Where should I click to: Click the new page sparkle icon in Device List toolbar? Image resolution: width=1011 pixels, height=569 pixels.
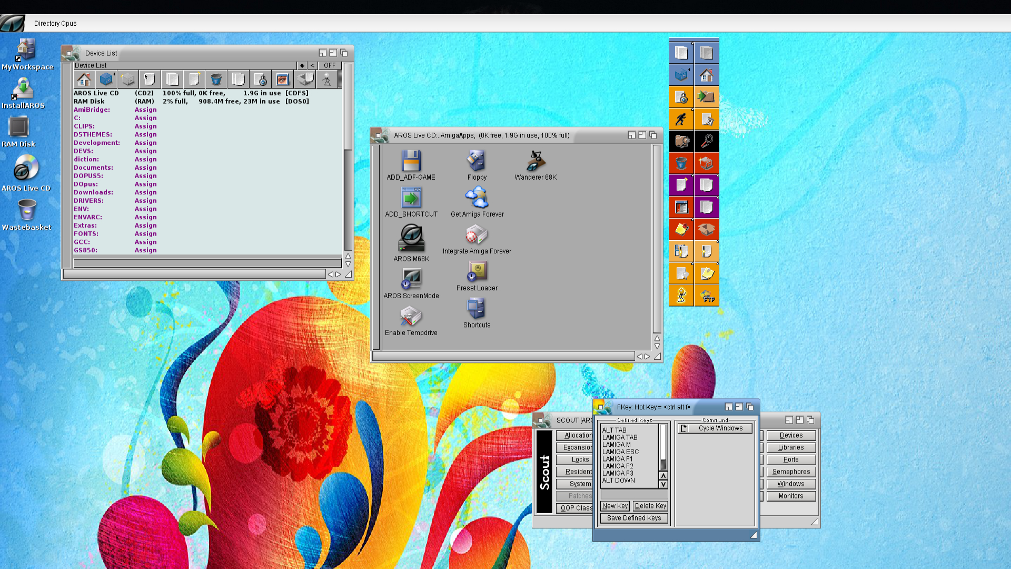pos(194,80)
